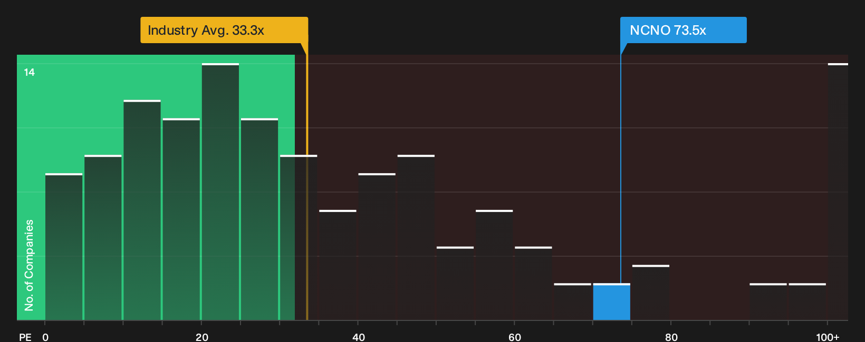
Task: Click the y-axis value 14
Action: tap(30, 72)
